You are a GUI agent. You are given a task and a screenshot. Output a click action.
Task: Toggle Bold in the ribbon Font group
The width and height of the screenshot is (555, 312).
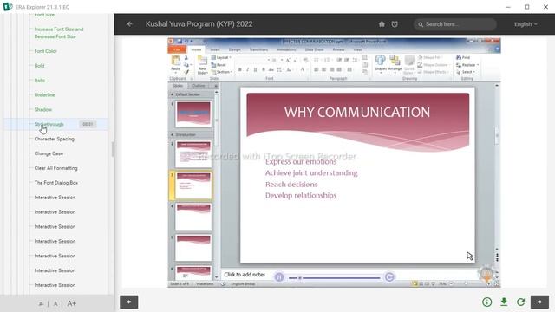[x=239, y=69]
